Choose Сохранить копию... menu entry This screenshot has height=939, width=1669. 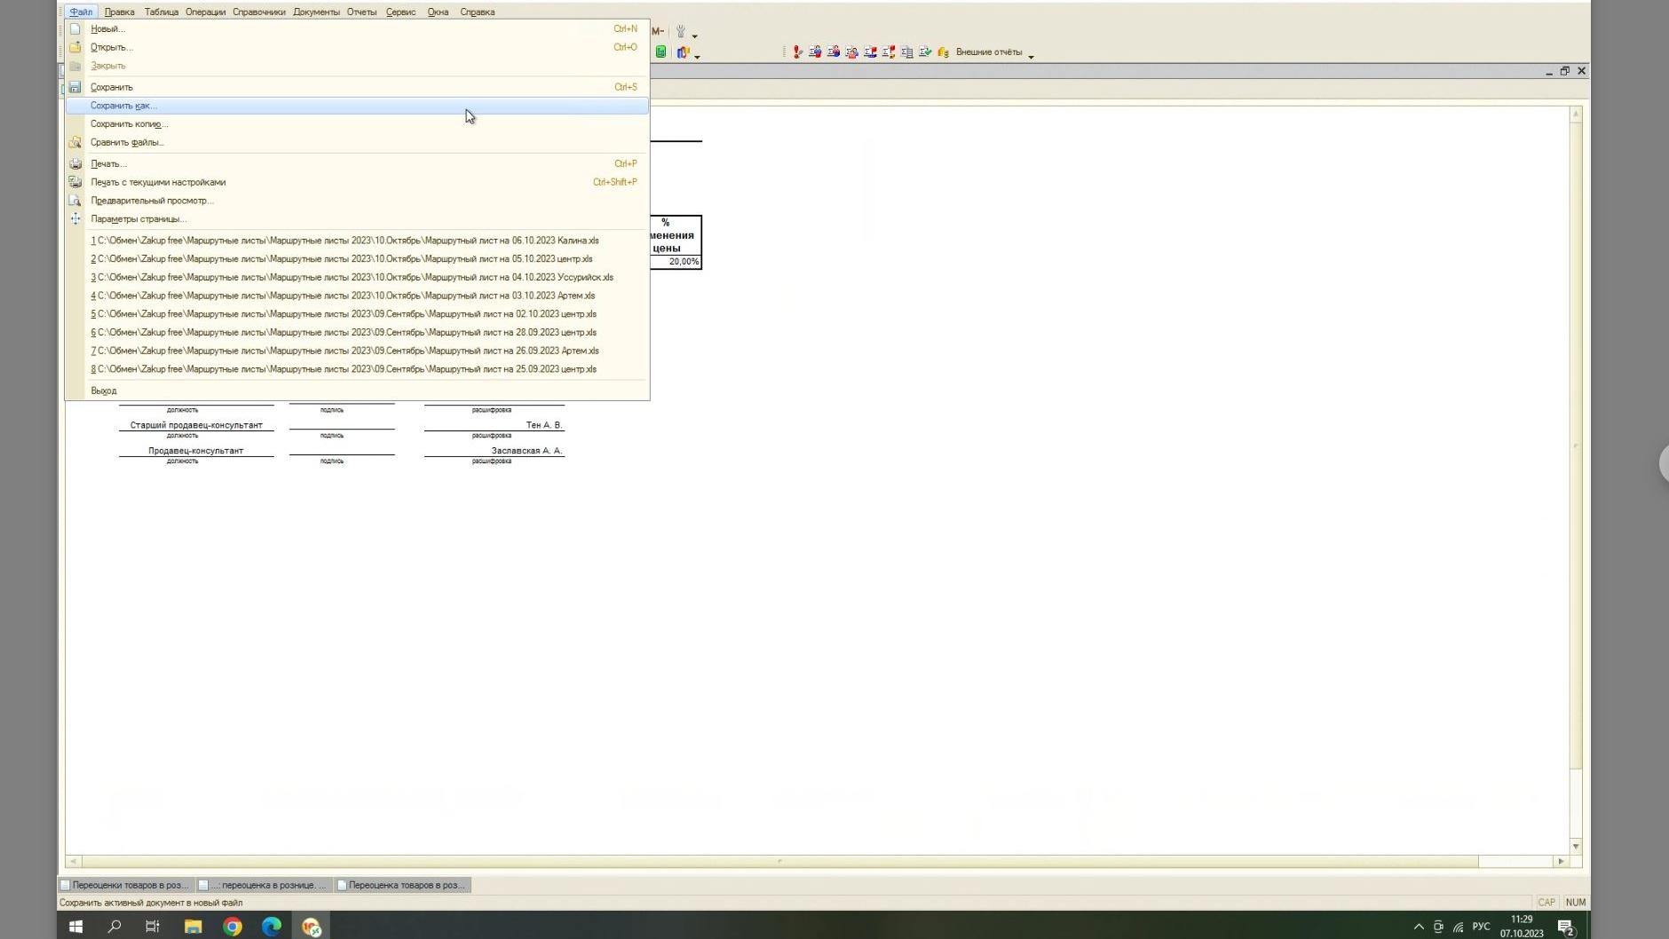coord(357,124)
